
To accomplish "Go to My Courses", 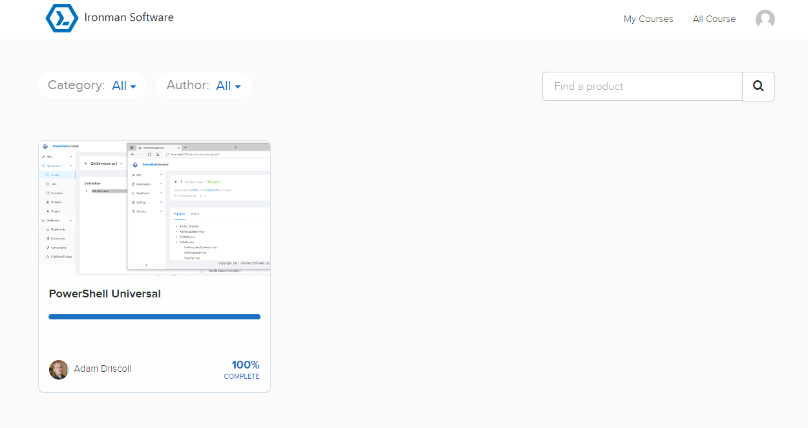I will (648, 19).
